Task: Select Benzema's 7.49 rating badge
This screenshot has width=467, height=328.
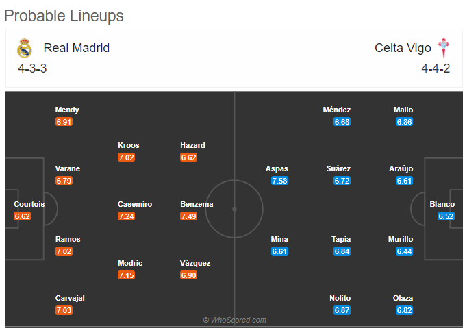Action: pos(188,216)
